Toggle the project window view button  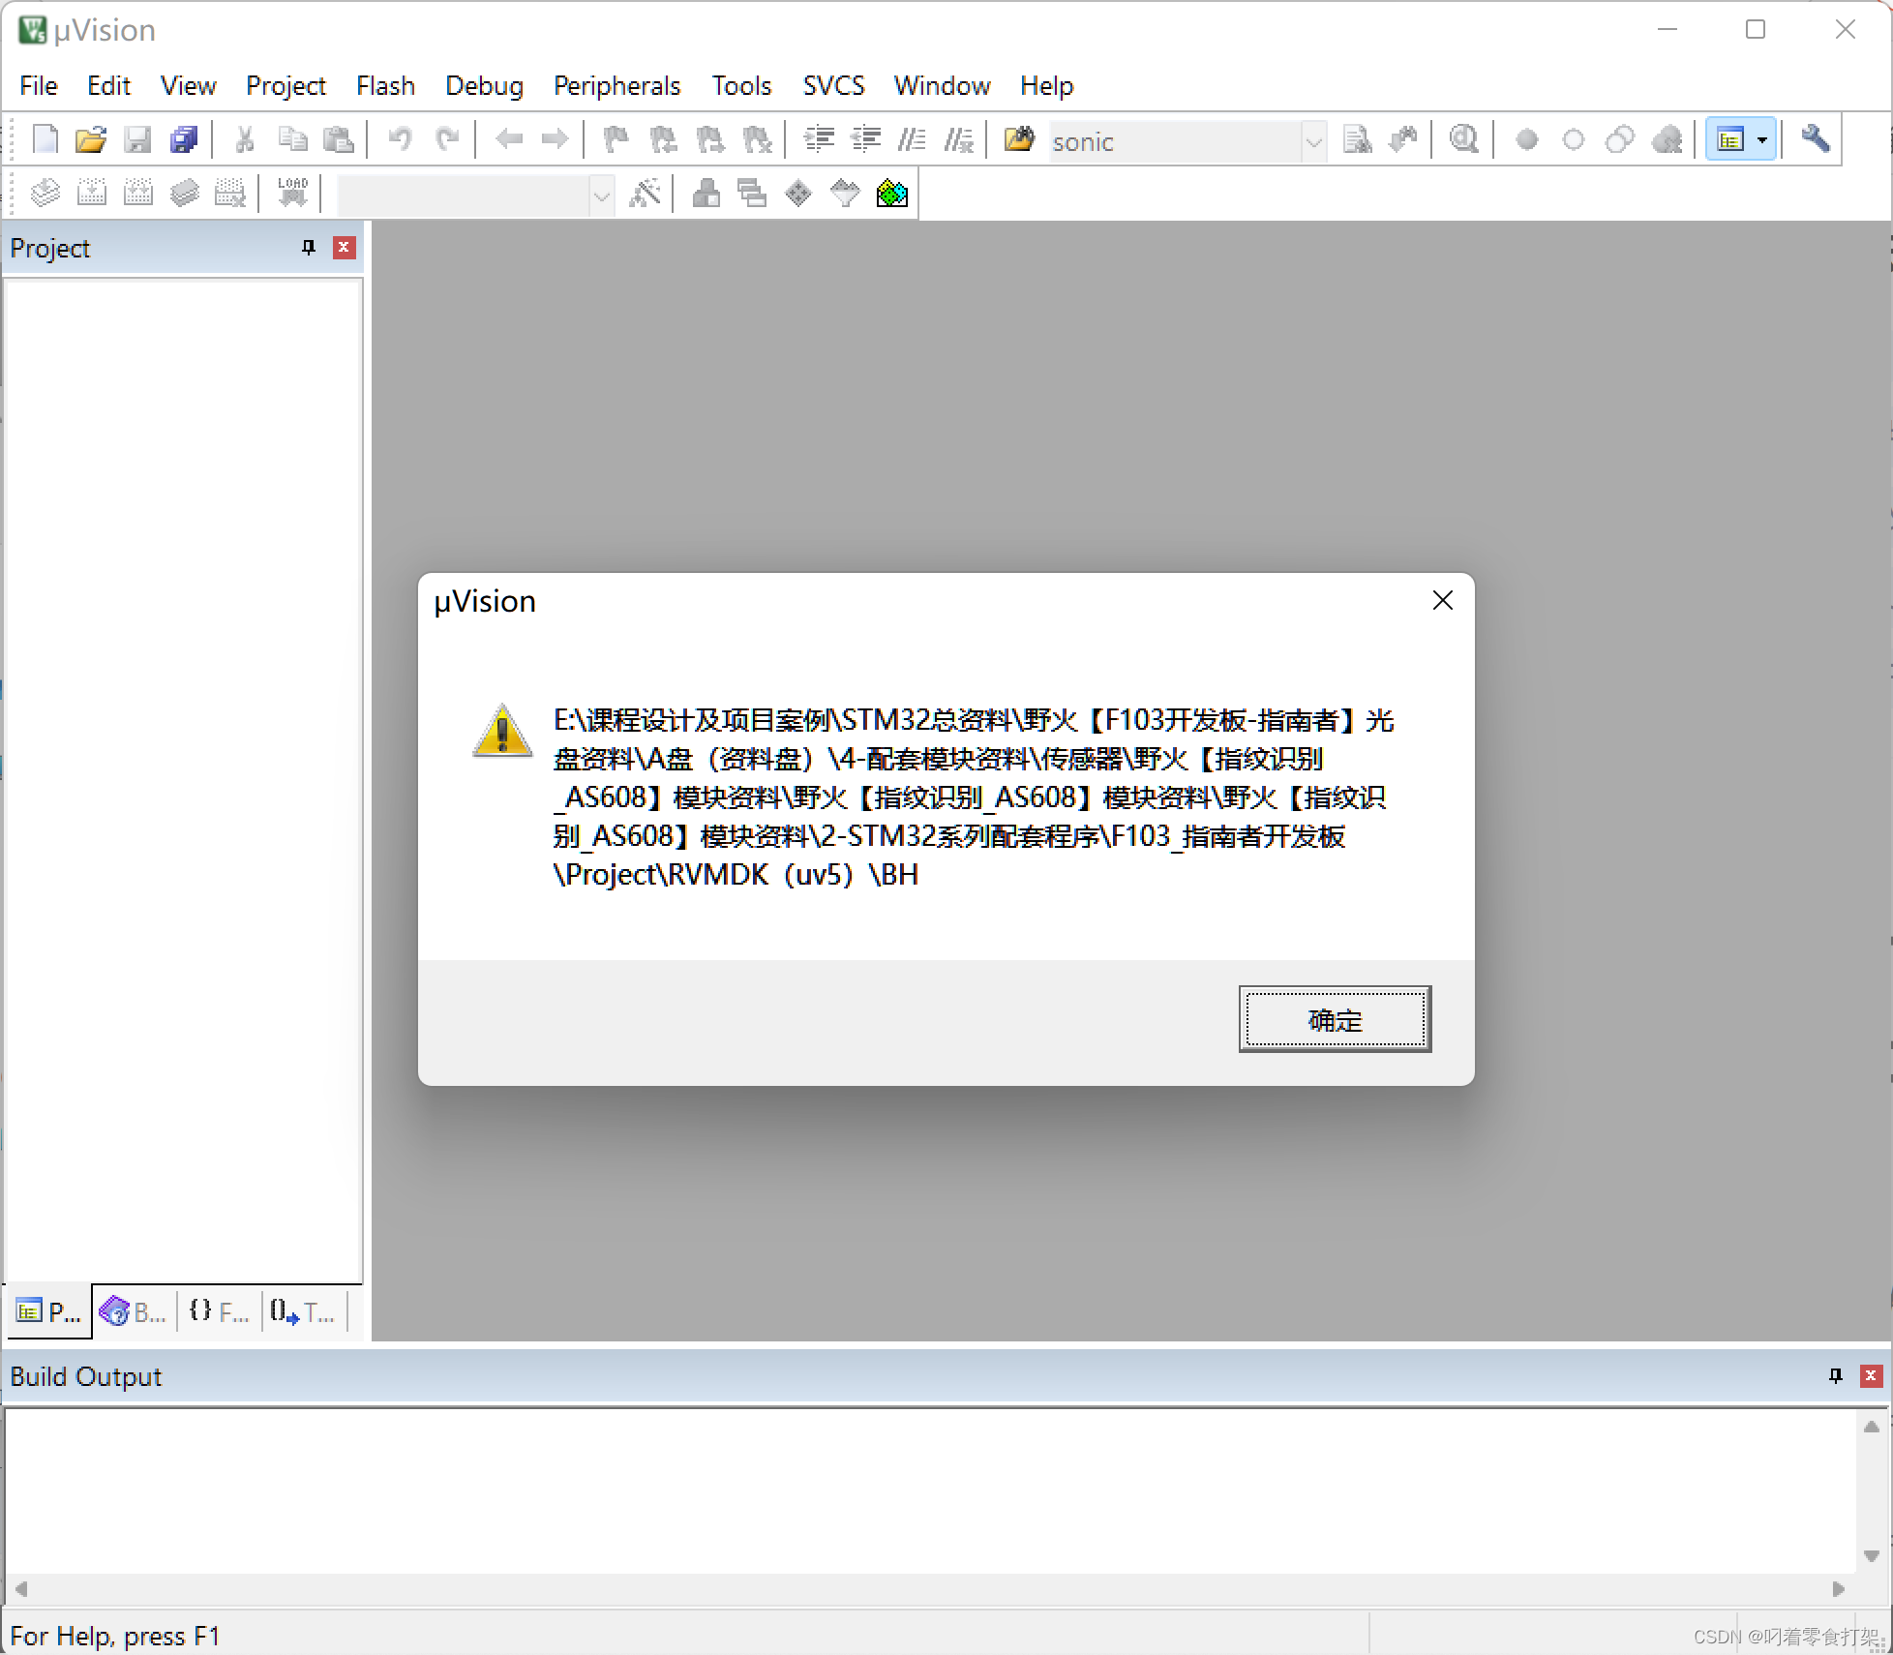pyautogui.click(x=1729, y=140)
